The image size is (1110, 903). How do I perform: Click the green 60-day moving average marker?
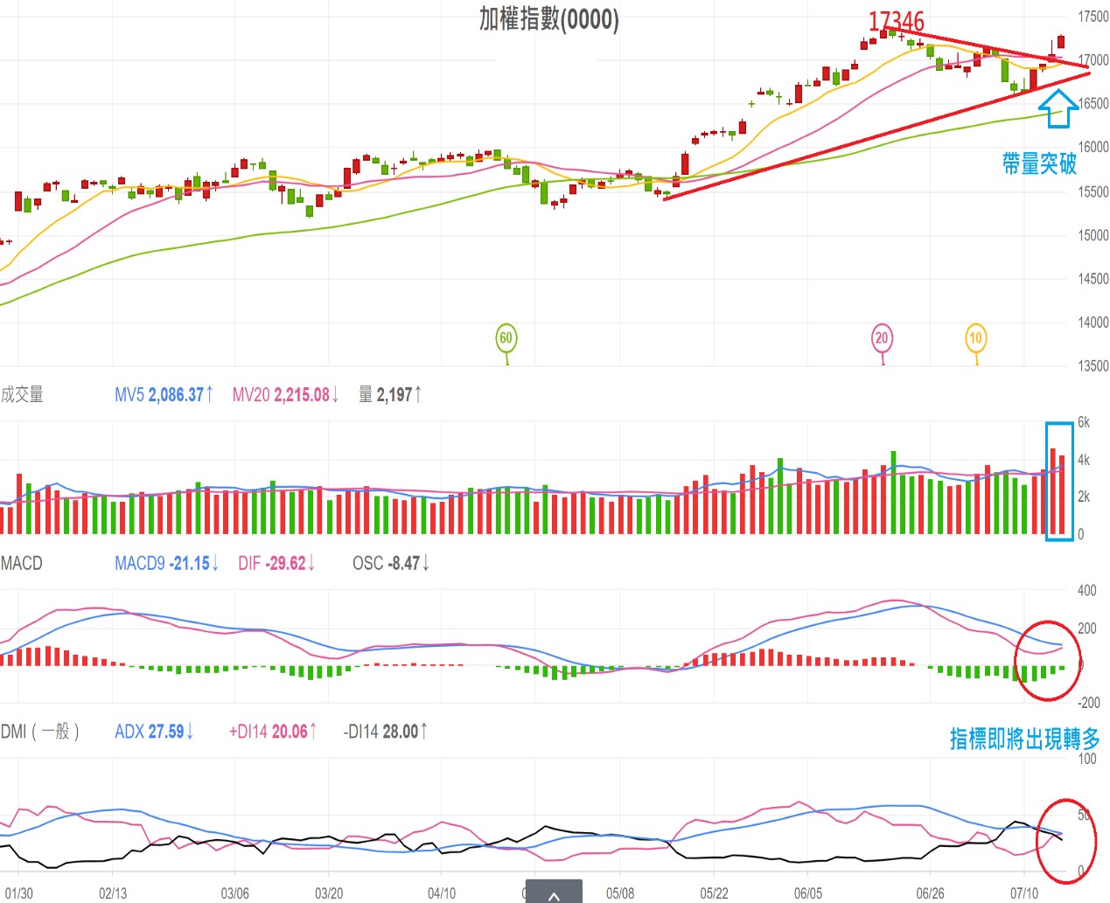[x=506, y=339]
